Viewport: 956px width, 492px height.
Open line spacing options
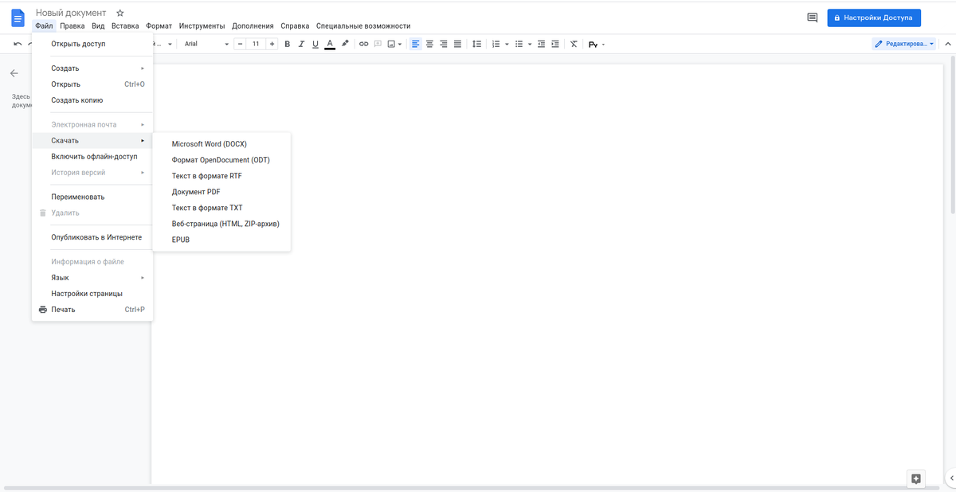coord(477,44)
